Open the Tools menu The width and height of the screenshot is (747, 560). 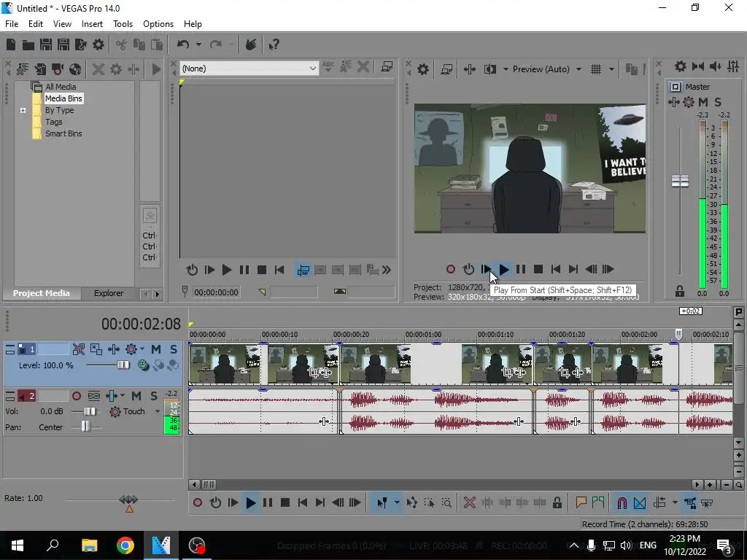coord(123,24)
